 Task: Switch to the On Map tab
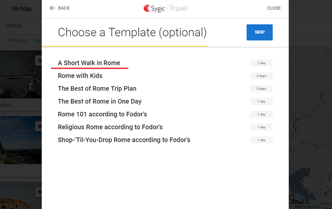(22, 9)
